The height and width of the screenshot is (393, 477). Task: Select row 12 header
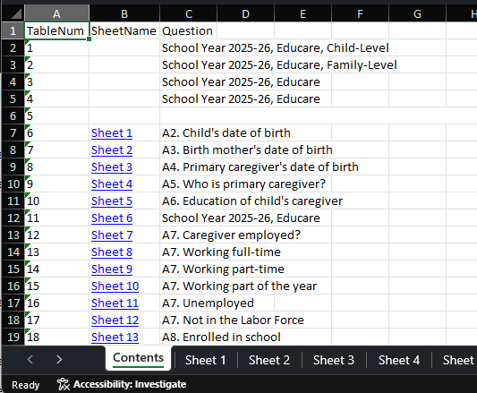(x=13, y=218)
